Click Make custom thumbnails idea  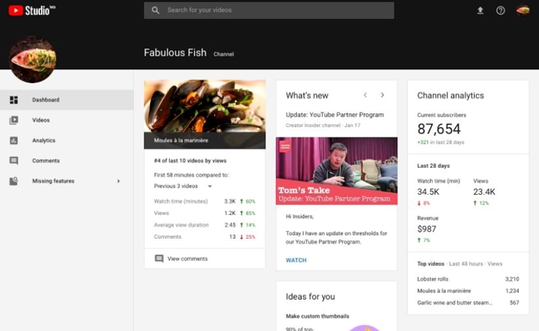tap(317, 316)
